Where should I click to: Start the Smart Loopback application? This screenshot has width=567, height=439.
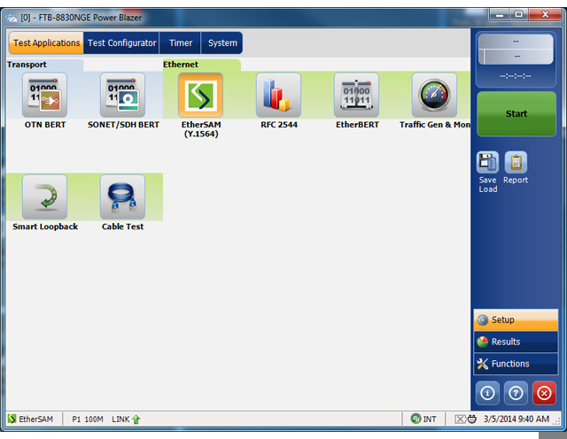pyautogui.click(x=45, y=196)
